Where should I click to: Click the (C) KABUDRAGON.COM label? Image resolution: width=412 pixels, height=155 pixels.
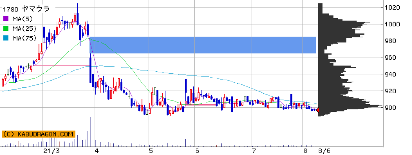pos(38,134)
